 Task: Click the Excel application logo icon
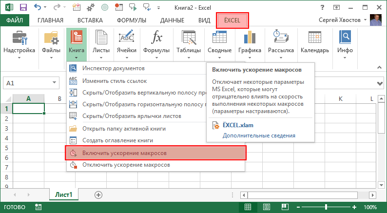[x=9, y=7]
